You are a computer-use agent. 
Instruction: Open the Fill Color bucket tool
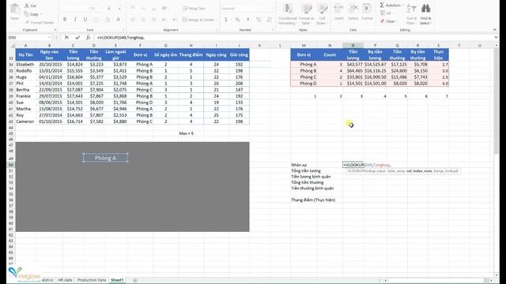click(x=108, y=20)
